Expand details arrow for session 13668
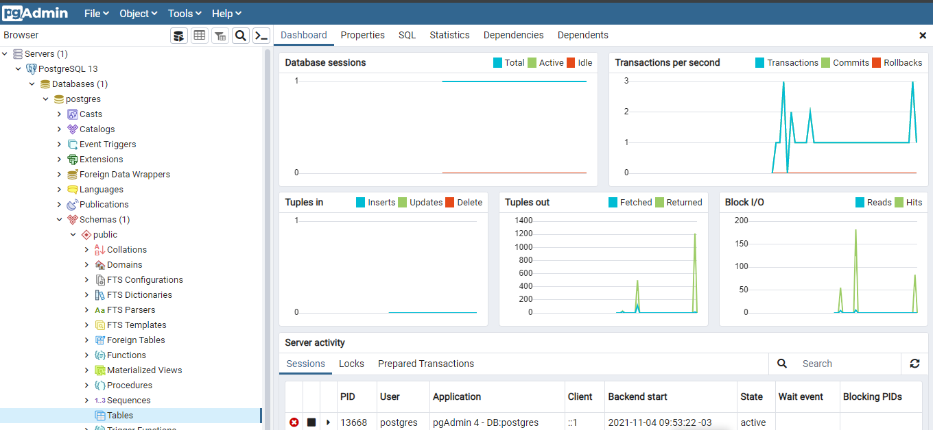 click(x=329, y=422)
